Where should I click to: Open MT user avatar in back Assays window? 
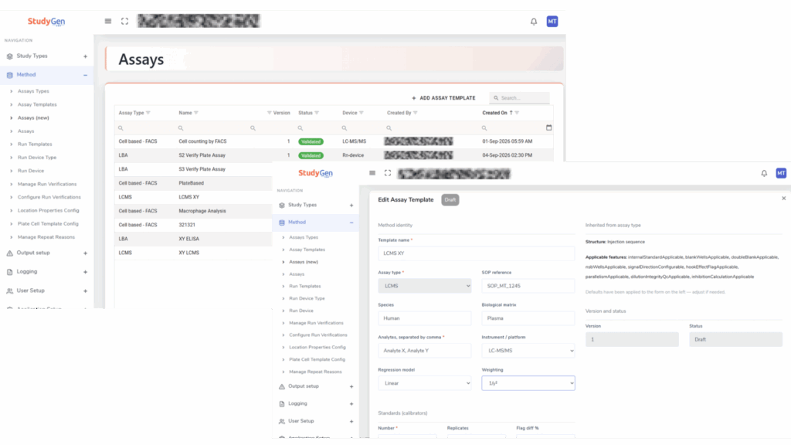(552, 21)
